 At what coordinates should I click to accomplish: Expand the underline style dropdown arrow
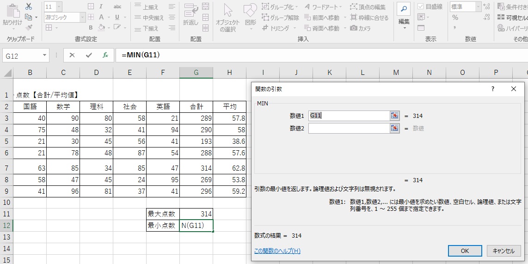pos(126,18)
